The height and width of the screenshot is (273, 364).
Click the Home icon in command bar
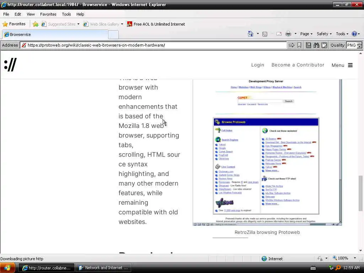click(251, 34)
